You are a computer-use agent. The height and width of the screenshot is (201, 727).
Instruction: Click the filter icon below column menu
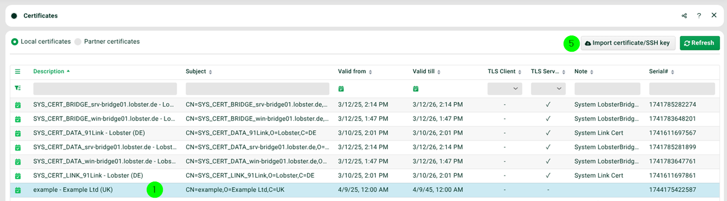point(17,88)
